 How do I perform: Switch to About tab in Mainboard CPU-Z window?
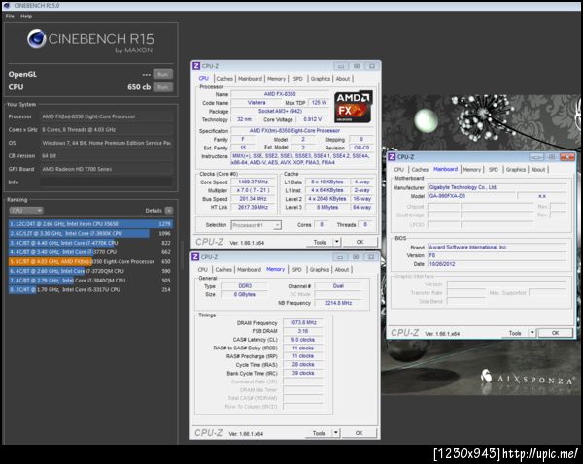(538, 170)
